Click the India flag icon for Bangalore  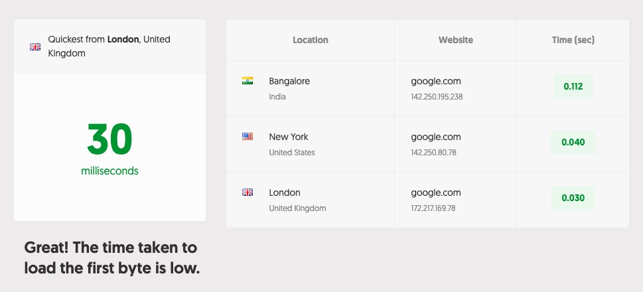coord(248,81)
